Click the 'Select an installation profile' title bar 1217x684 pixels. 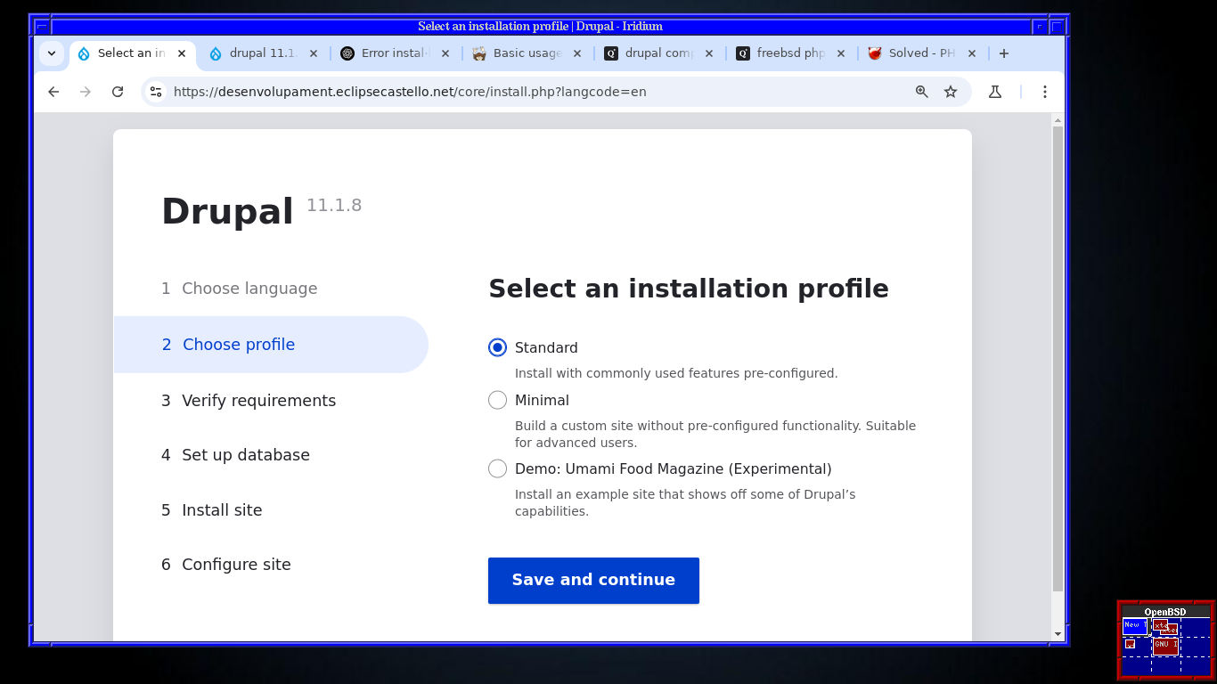click(x=540, y=27)
